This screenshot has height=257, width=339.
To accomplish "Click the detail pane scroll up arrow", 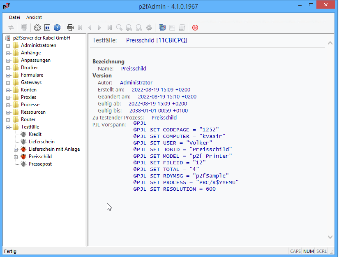I will (x=330, y=43).
